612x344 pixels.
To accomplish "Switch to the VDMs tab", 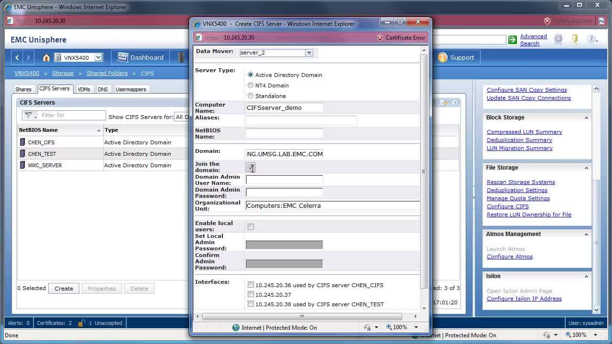I will [84, 89].
